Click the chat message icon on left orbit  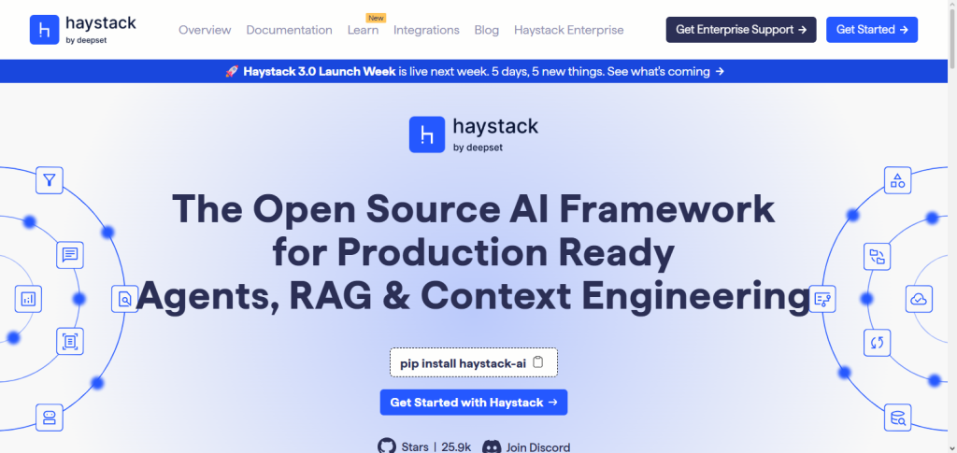pyautogui.click(x=69, y=255)
